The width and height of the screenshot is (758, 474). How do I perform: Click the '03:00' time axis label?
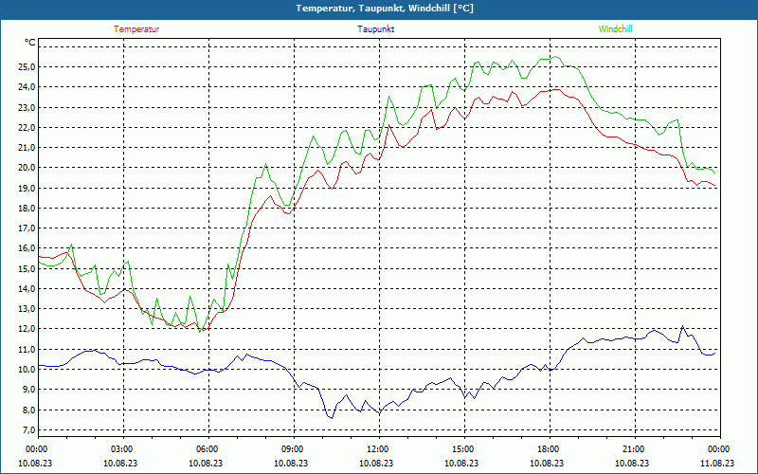[123, 448]
